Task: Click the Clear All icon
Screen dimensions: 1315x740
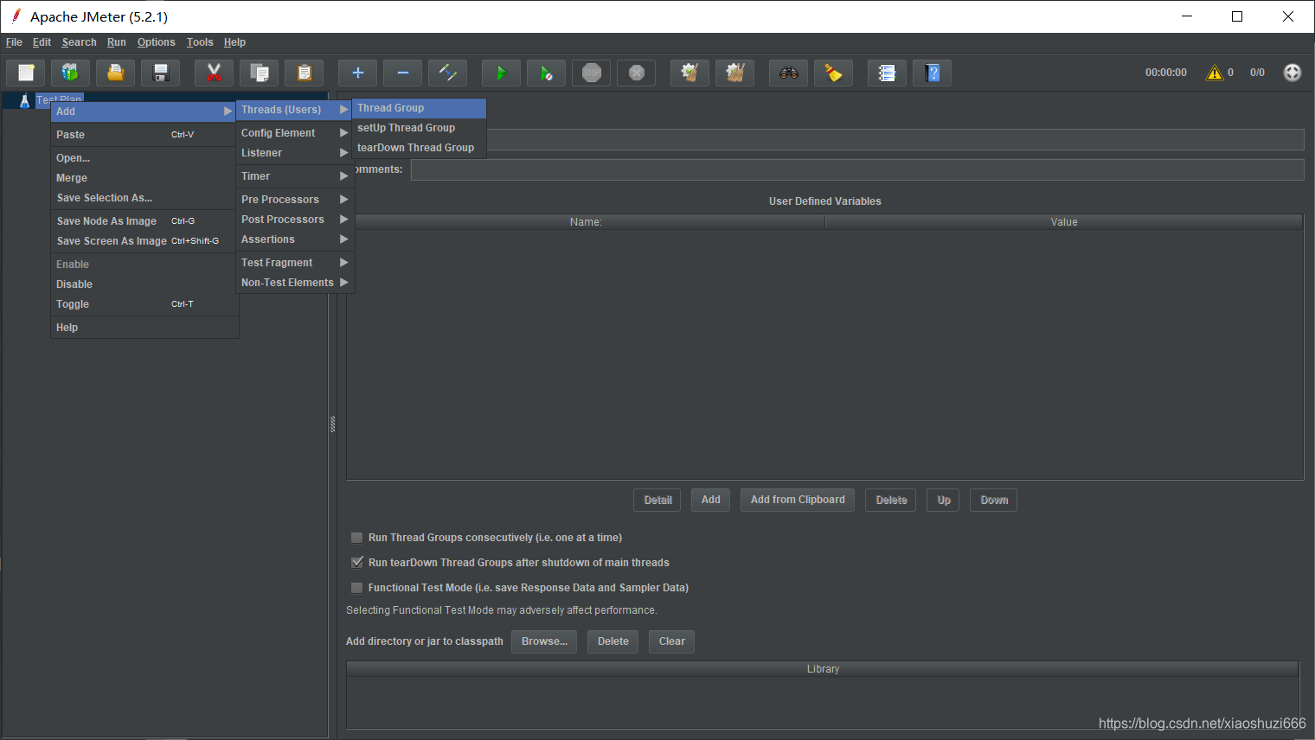Action: click(735, 73)
